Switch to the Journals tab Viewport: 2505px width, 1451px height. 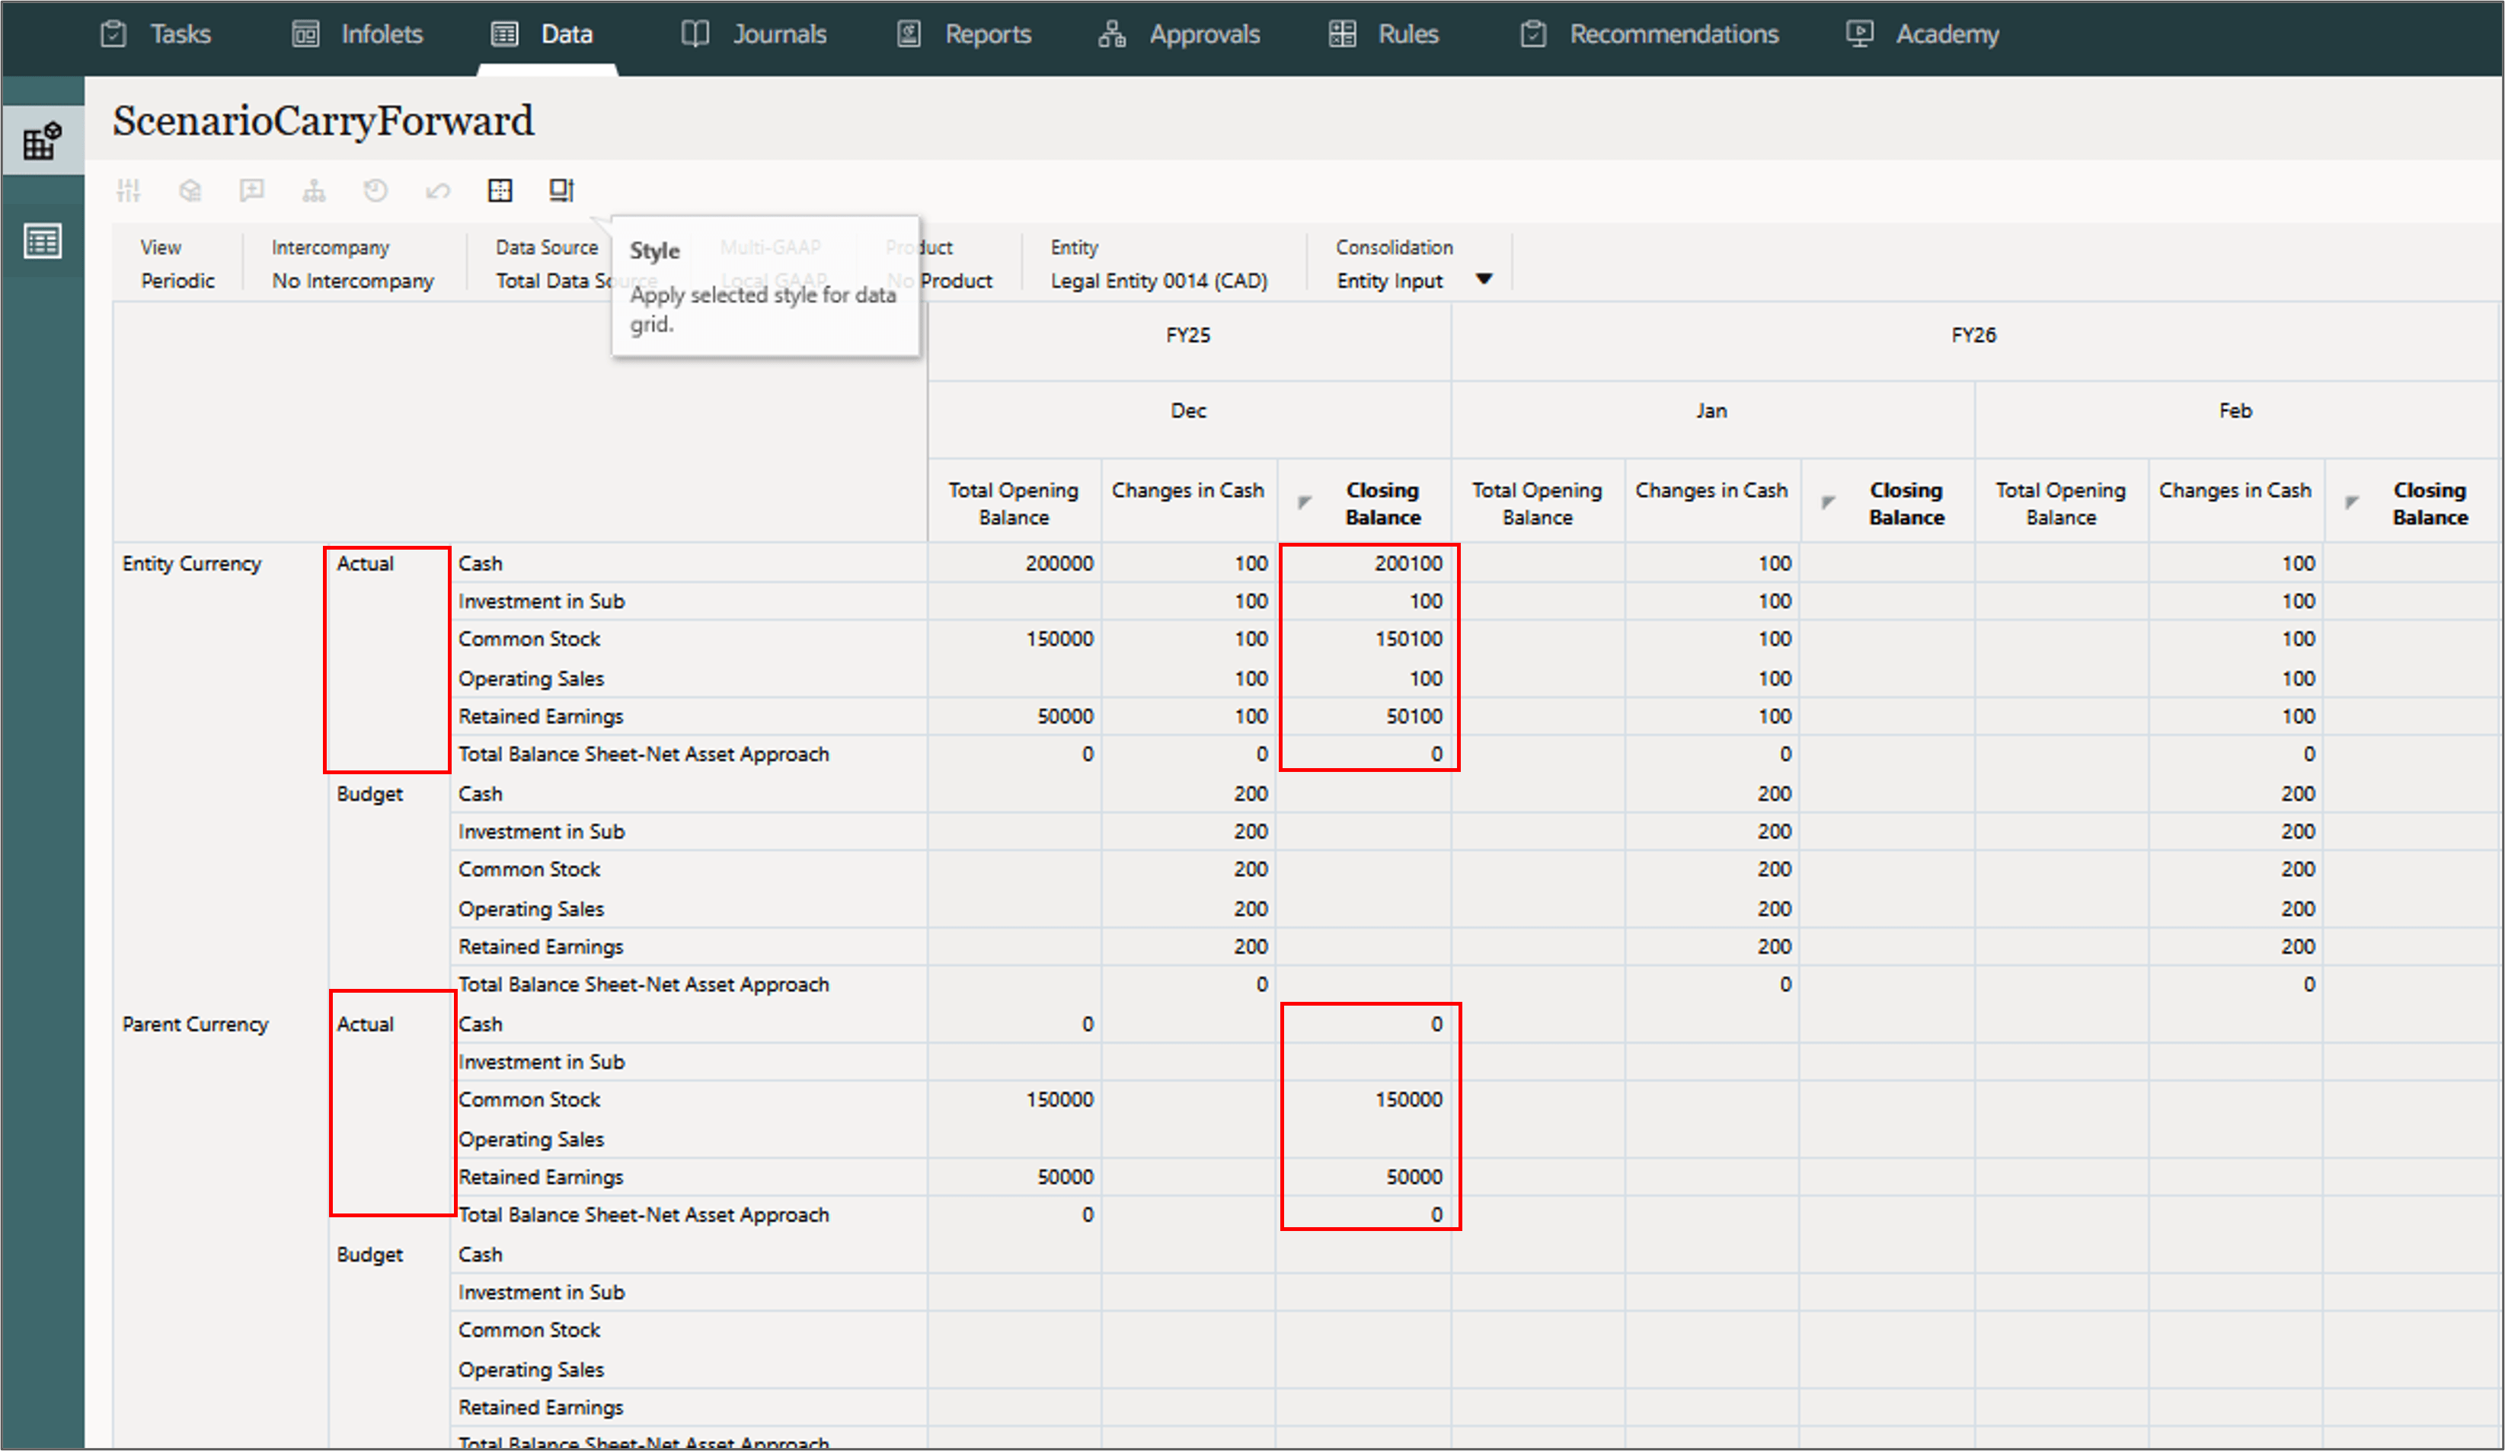click(x=755, y=35)
